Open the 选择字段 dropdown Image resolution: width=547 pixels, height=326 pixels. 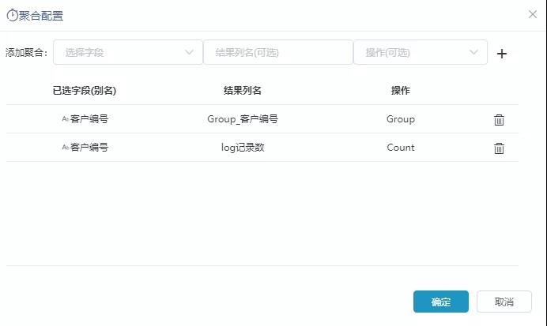[x=128, y=52]
